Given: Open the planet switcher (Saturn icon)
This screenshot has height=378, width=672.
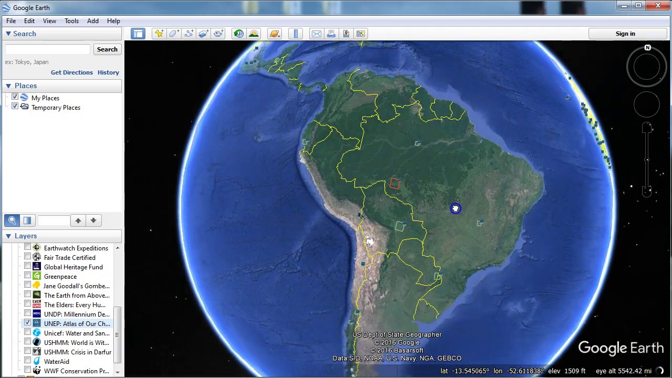Looking at the screenshot, I should [x=275, y=34].
